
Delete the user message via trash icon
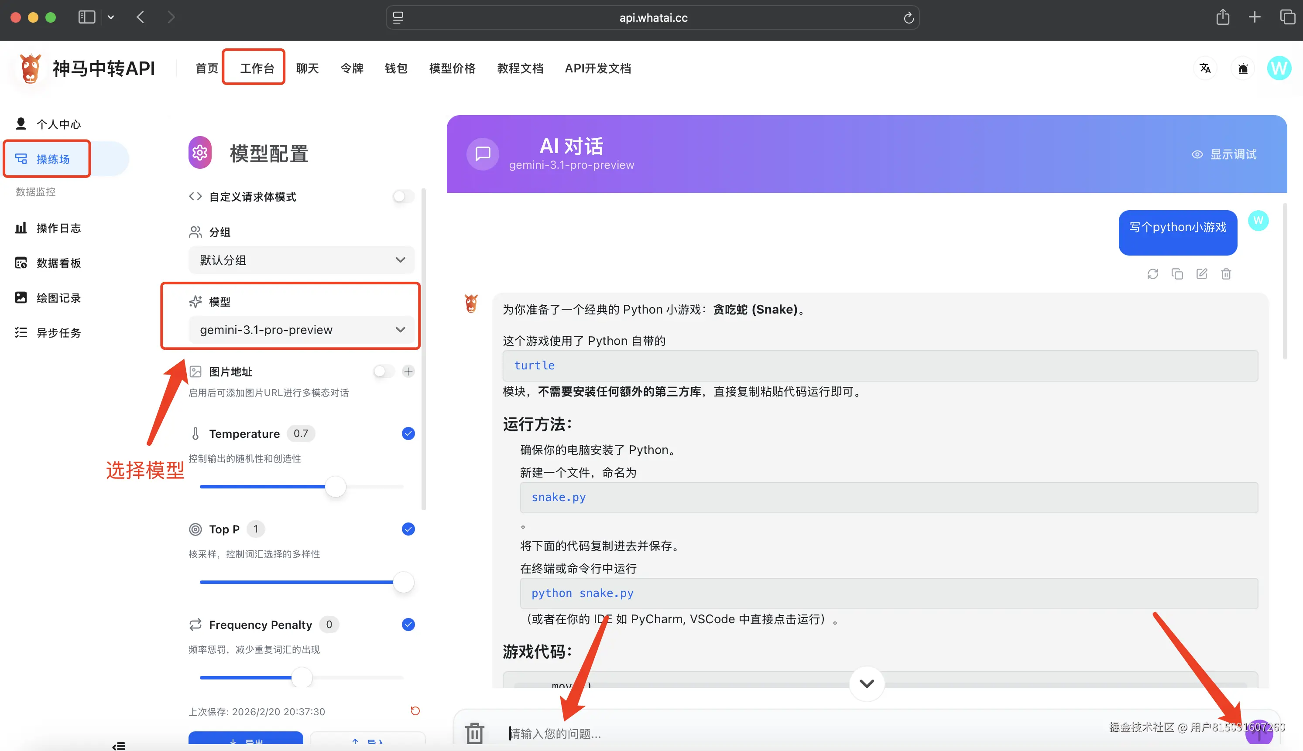tap(1226, 274)
